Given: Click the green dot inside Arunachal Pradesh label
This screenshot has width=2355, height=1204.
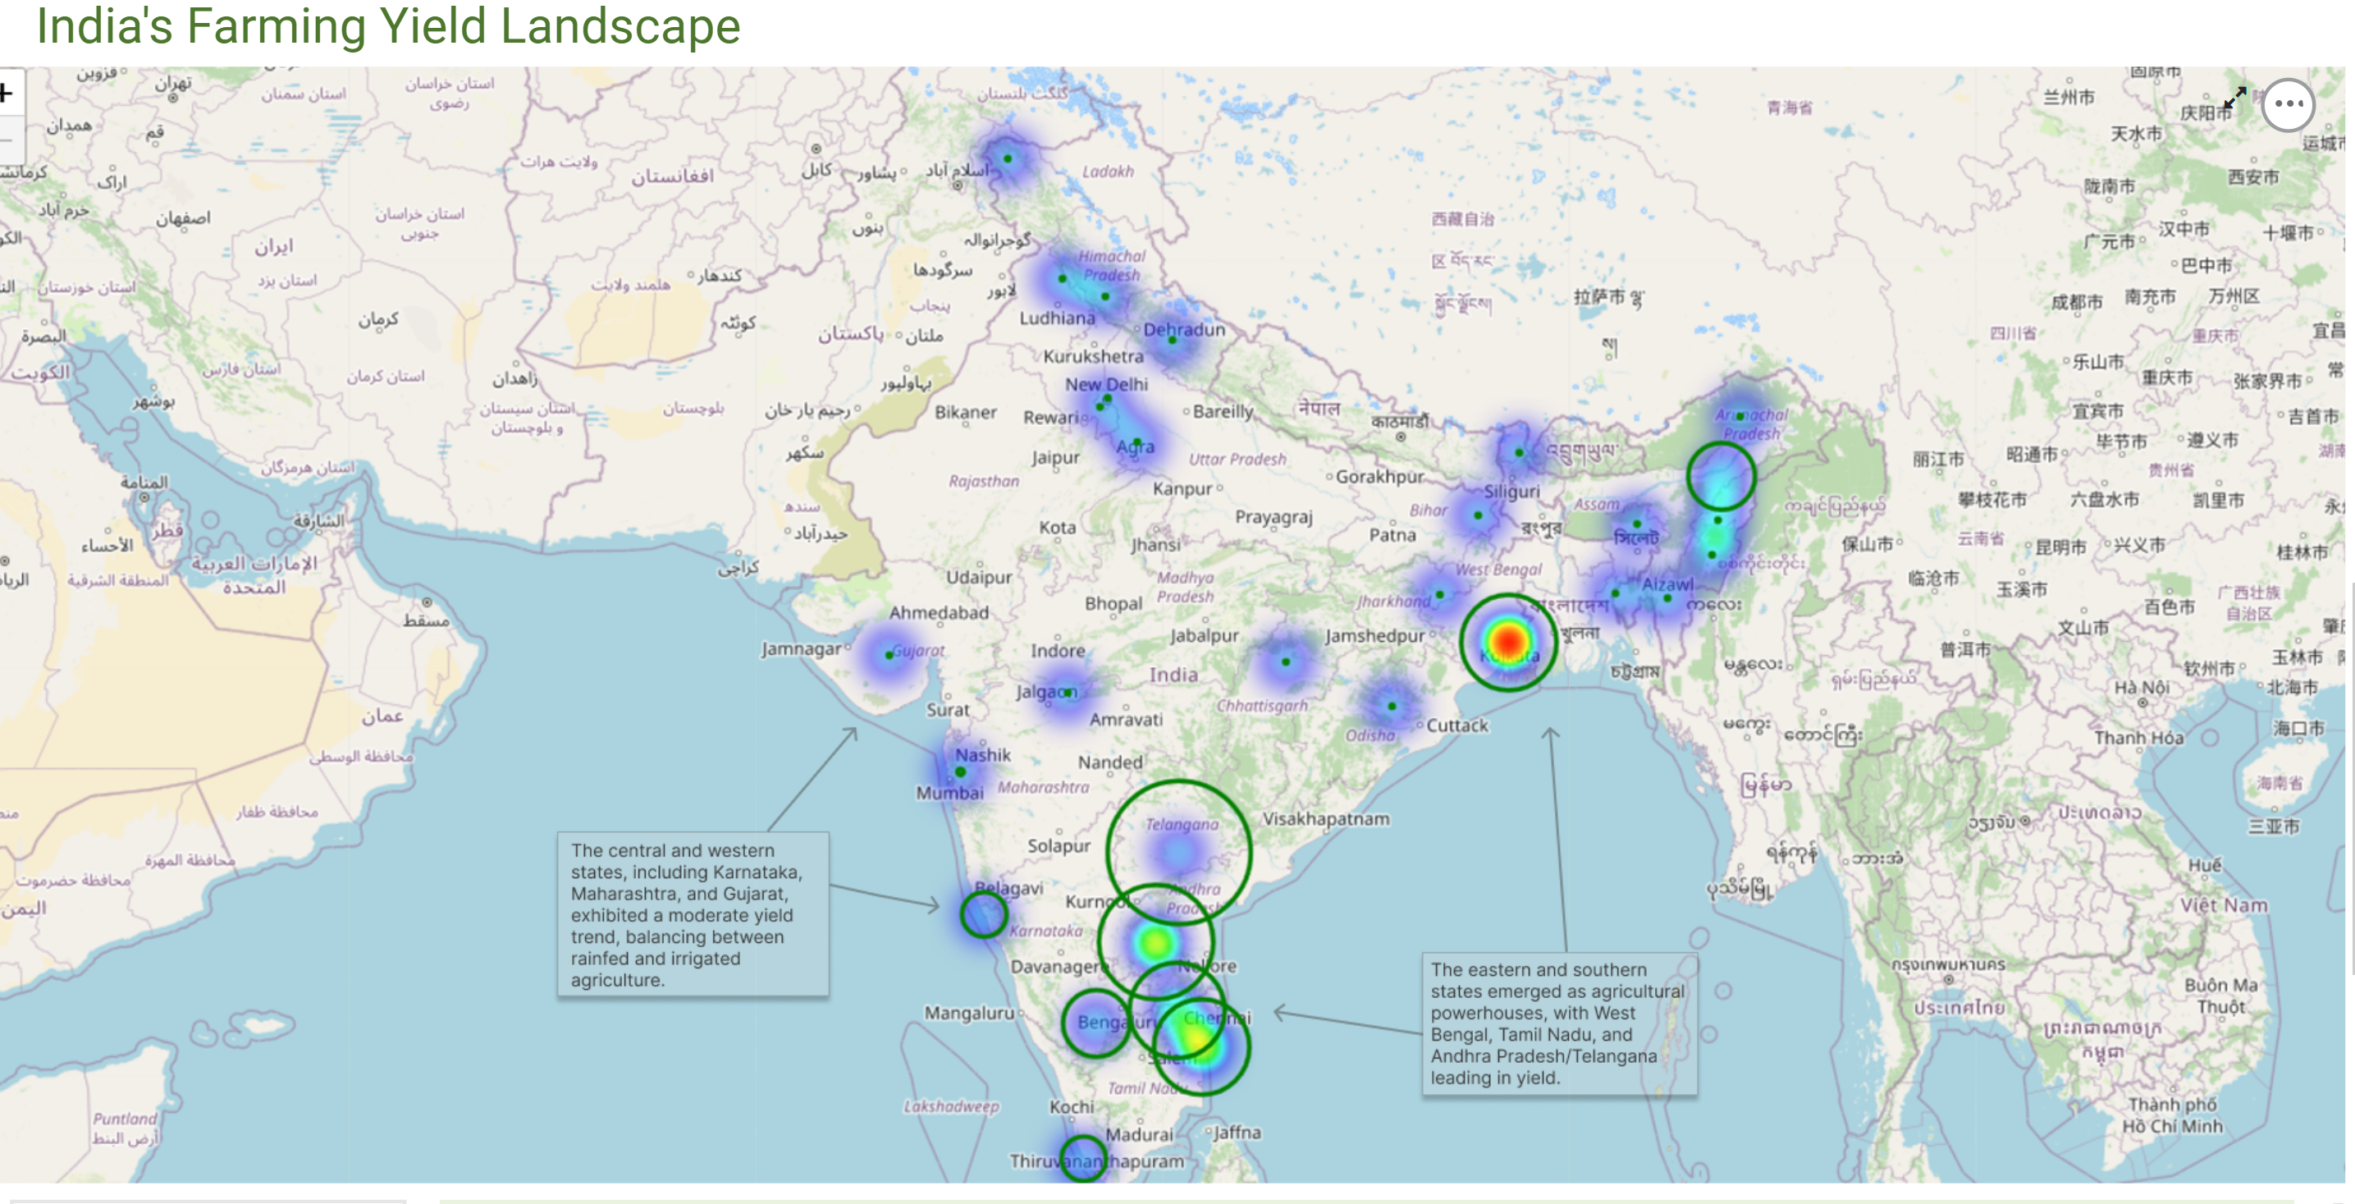Looking at the screenshot, I should (x=1740, y=415).
